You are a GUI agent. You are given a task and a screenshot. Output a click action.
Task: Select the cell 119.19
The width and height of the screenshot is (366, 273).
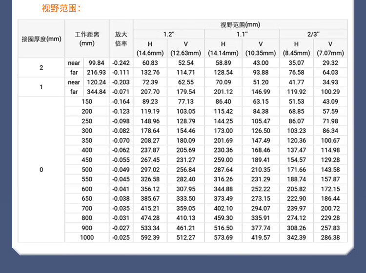coord(150,112)
